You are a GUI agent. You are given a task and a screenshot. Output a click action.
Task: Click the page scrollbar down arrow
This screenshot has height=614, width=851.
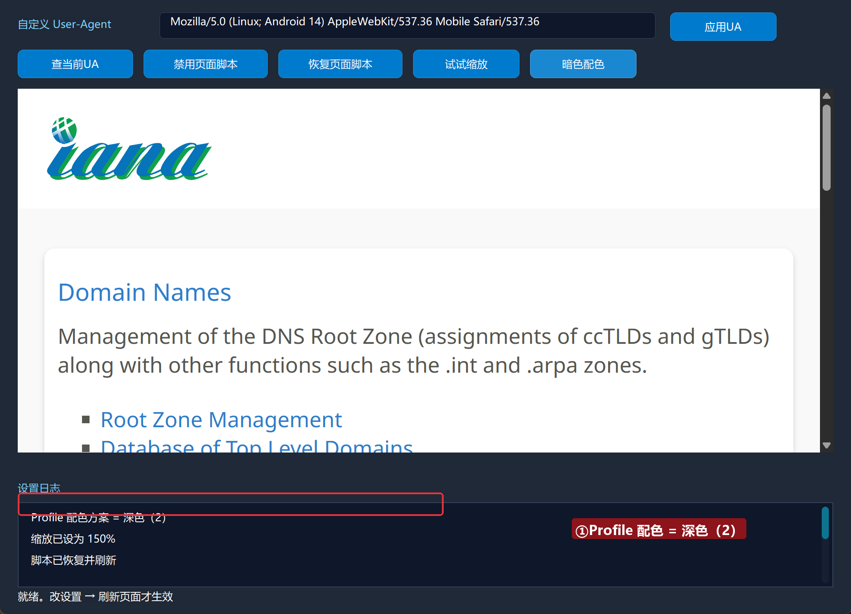(x=827, y=445)
